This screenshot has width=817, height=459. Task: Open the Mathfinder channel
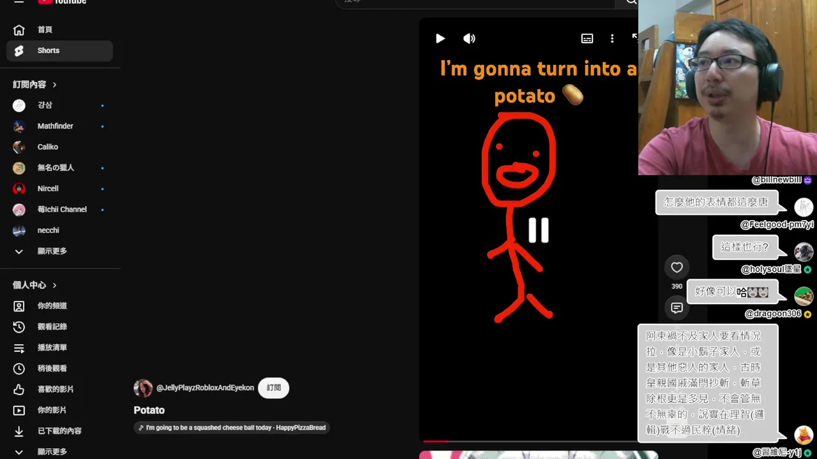point(59,126)
